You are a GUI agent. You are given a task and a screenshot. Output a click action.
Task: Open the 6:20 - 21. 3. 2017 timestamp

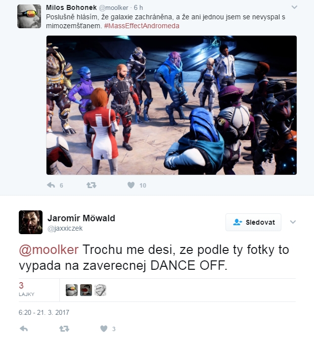tap(44, 312)
